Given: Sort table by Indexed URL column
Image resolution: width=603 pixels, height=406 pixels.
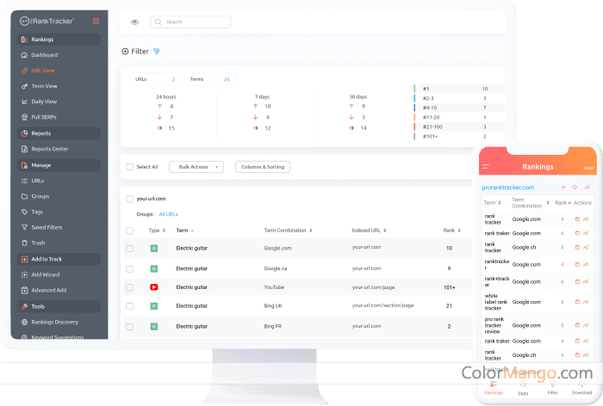Looking at the screenshot, I should [x=369, y=231].
